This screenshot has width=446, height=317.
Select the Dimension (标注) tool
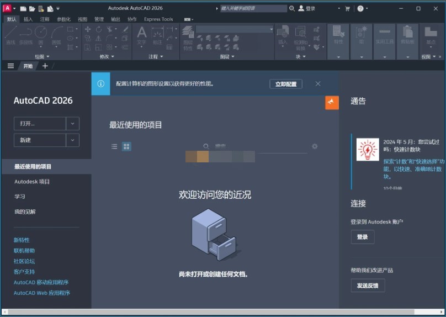coord(157,35)
